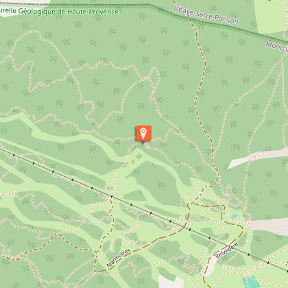Screen dimensions: 288x288
Task: Click the Ubaye-Serre-Ponçon boundary label
Action: [x=206, y=14]
